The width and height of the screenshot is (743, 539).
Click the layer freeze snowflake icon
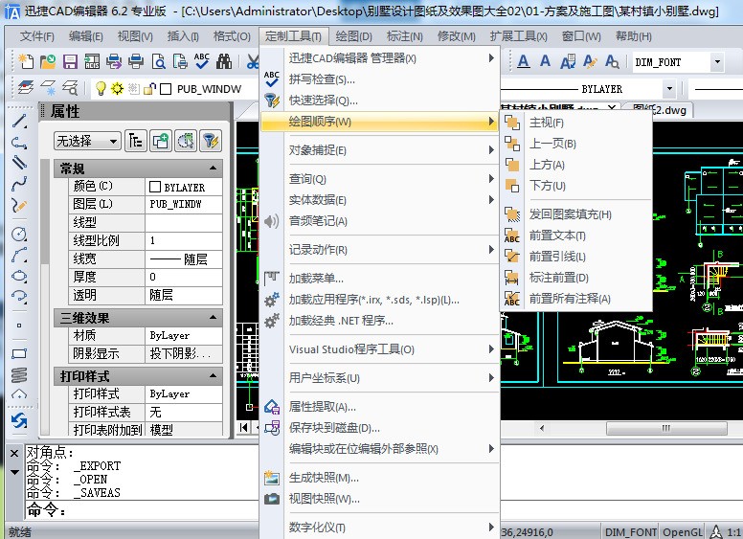click(48, 88)
